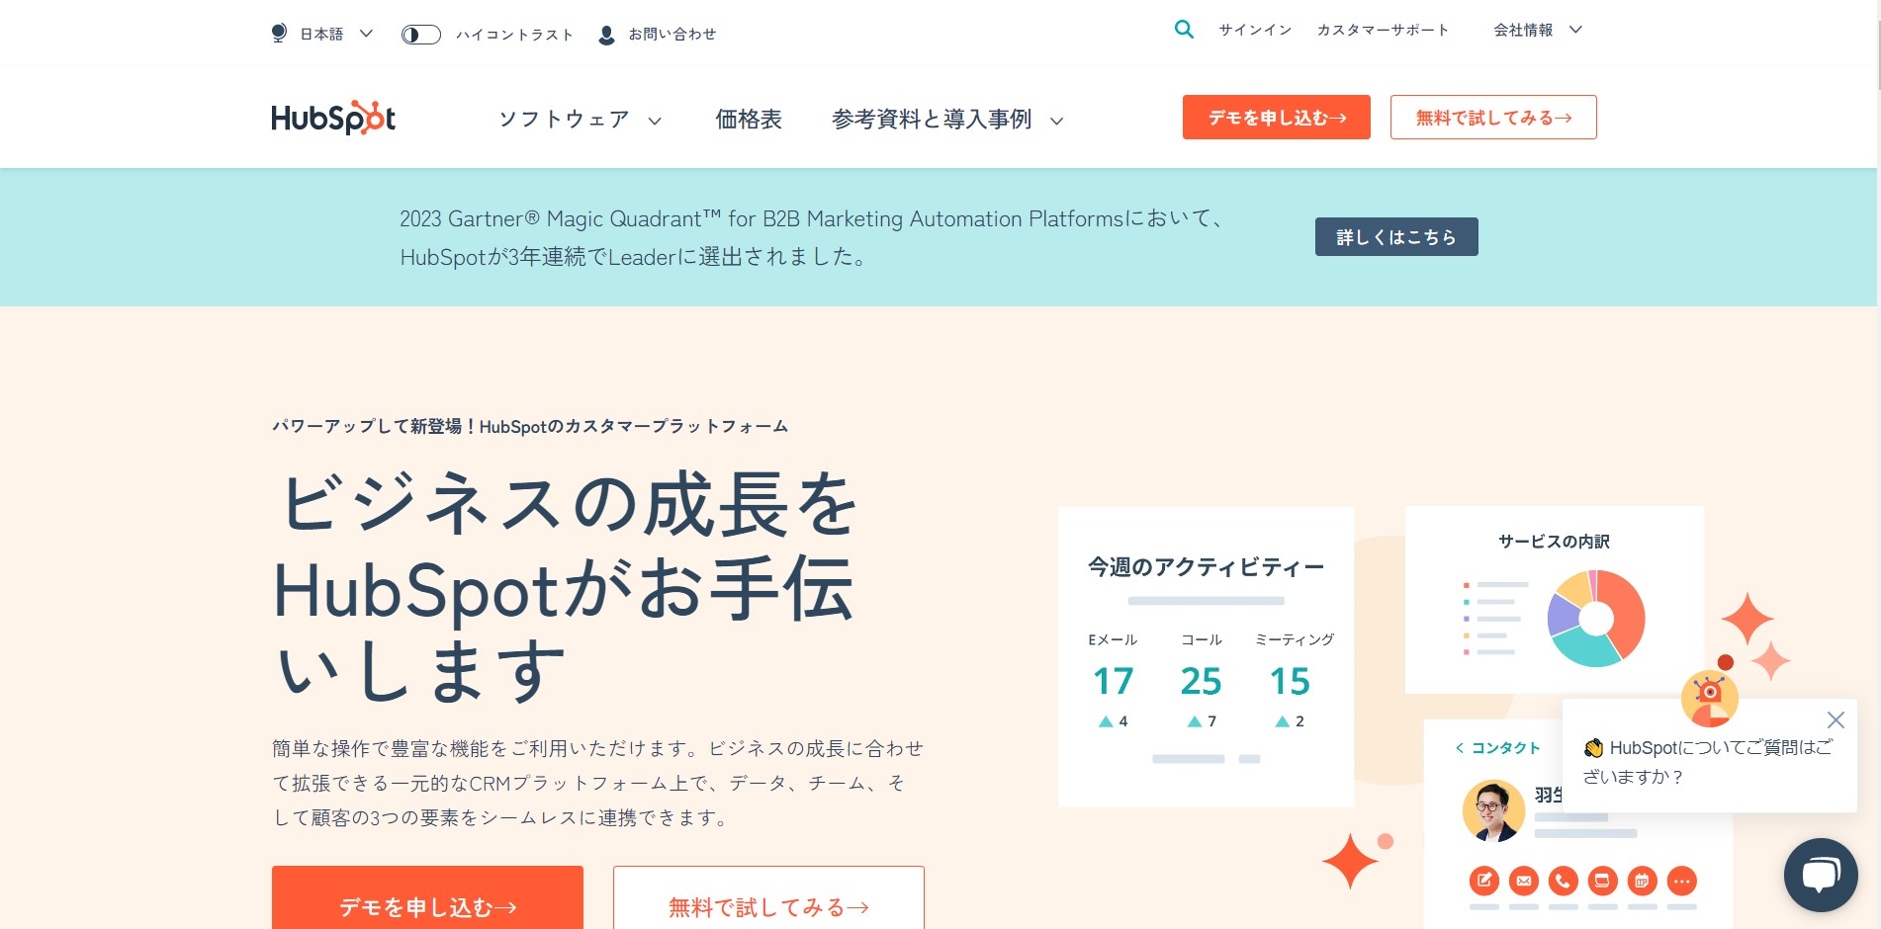This screenshot has width=1881, height=929.
Task: Click the orange screen icon beside phone icon
Action: pyautogui.click(x=1603, y=880)
